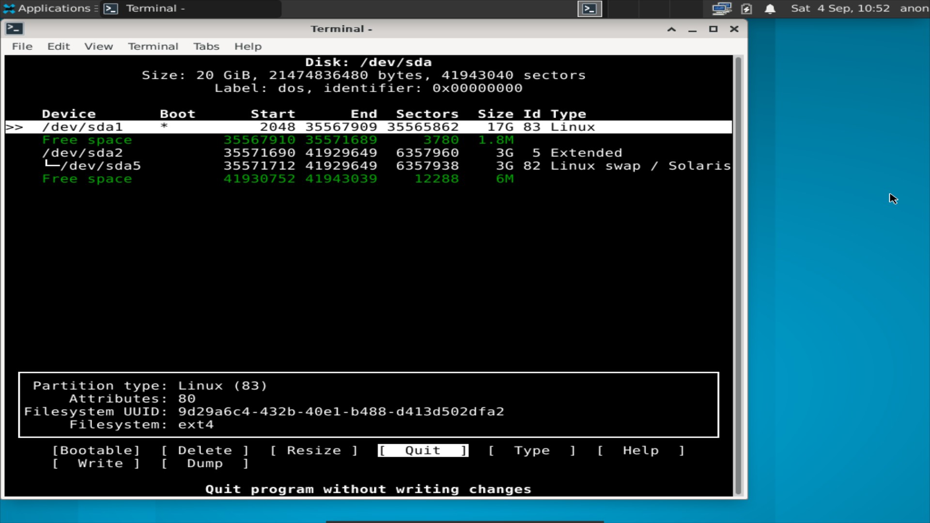Screen dimensions: 930x523
Task: Select the Resize option in cfdisk
Action: coord(314,450)
